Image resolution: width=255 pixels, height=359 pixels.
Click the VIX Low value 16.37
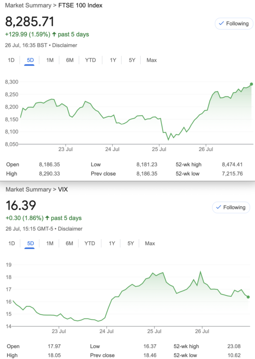[x=150, y=346]
